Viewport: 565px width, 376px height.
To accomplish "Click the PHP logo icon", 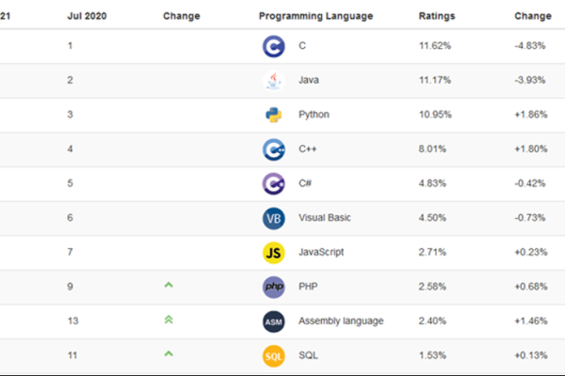I will pos(274,287).
